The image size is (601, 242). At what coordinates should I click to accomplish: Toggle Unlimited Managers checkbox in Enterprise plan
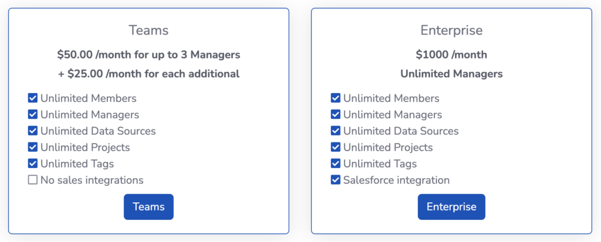[x=335, y=114]
